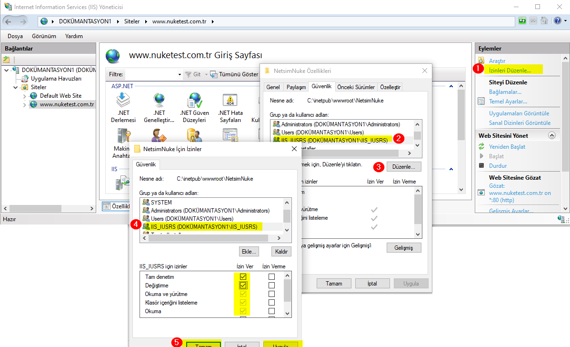The width and height of the screenshot is (570, 347).
Task: Open the Görünüm menu
Action: point(44,36)
